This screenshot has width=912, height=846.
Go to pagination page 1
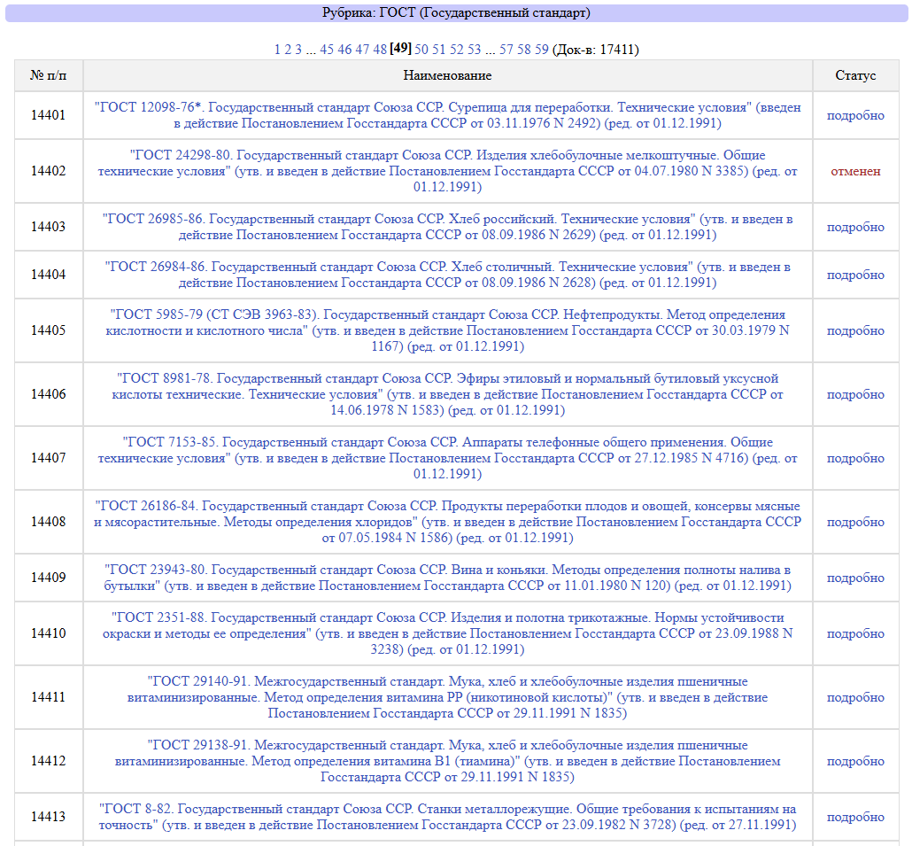tap(277, 50)
